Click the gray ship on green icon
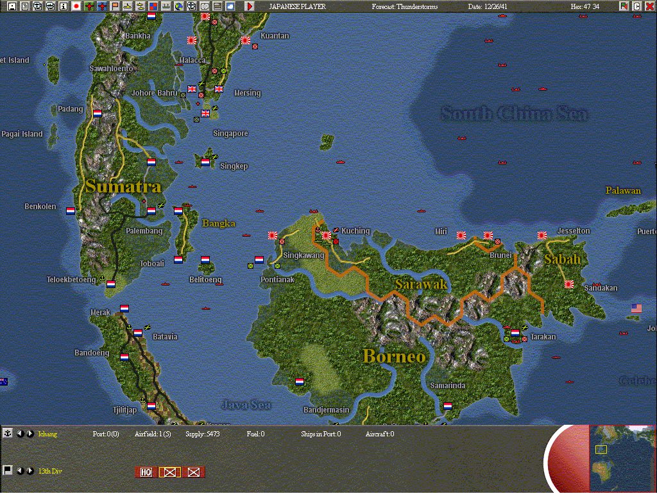The height and width of the screenshot is (496, 657). (x=166, y=6)
